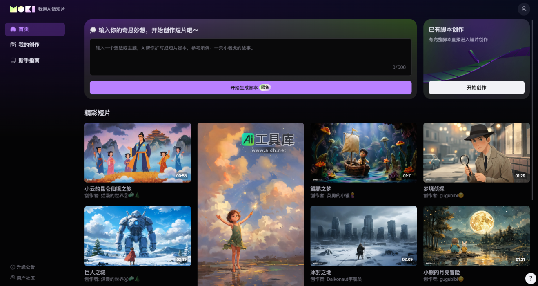Click 开始创作 in the 已有脚本创作 card
Viewport: 538px width, 286px height.
(x=476, y=87)
